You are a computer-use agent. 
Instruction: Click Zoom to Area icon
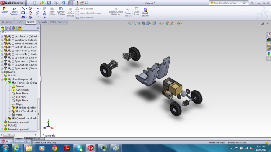tap(134, 23)
